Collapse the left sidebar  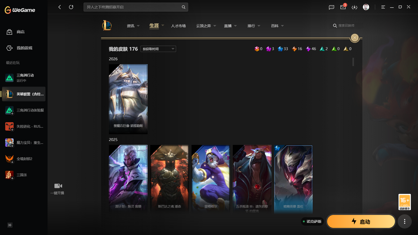pos(10,225)
